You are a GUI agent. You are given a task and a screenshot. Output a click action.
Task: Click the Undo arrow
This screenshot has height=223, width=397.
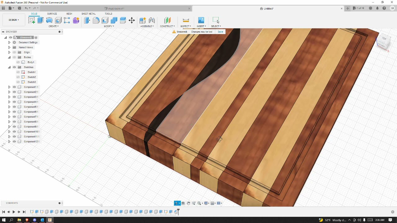click(26, 8)
